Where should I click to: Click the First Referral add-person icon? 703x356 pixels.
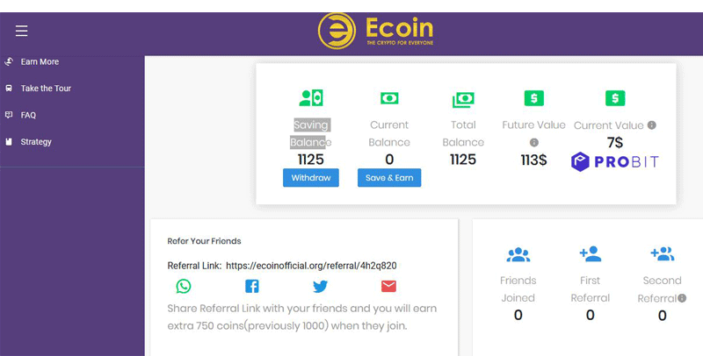(590, 253)
